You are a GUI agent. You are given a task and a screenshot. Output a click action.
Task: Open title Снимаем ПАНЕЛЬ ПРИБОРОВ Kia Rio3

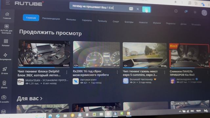[182, 73]
